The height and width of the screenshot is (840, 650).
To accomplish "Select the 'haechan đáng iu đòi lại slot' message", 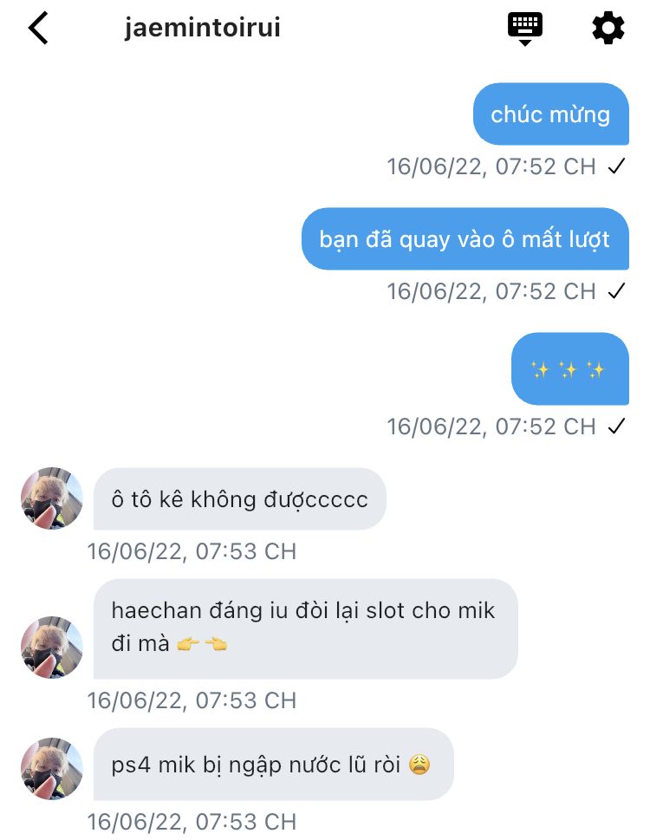I will 306,629.
